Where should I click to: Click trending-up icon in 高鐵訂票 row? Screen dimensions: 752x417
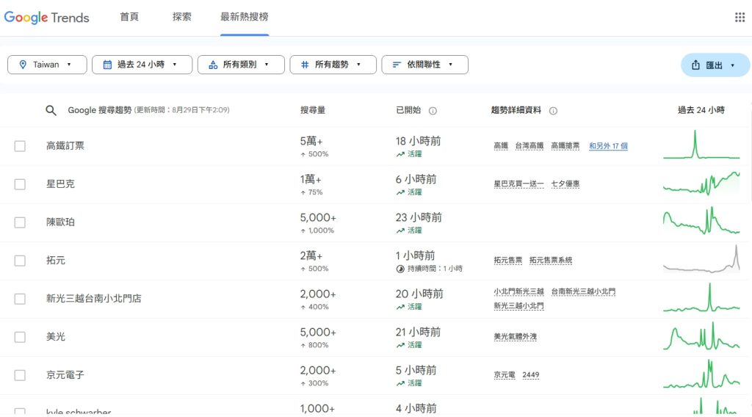pyautogui.click(x=400, y=154)
